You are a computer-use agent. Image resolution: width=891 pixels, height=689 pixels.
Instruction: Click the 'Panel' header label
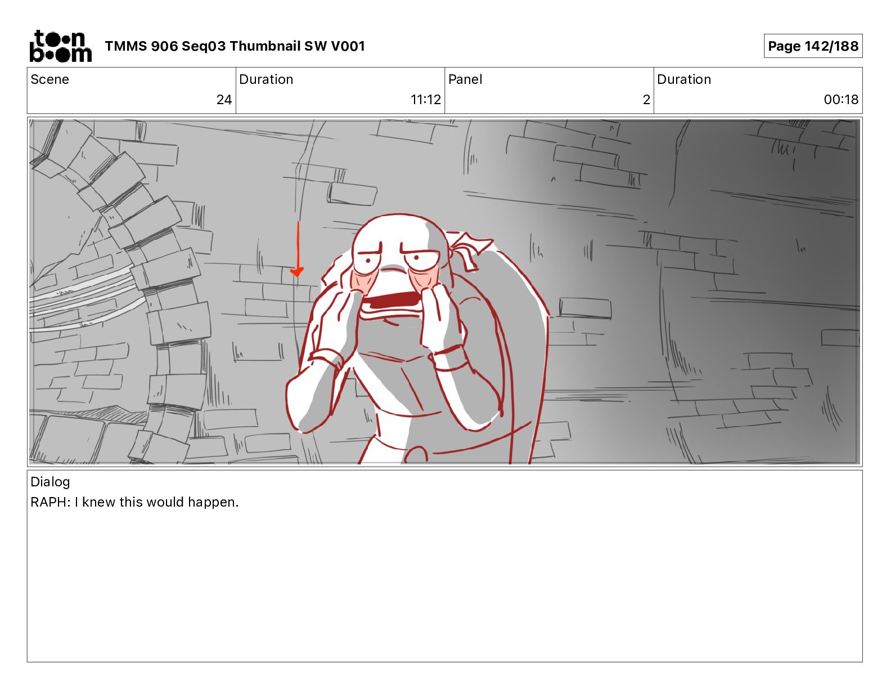[465, 79]
